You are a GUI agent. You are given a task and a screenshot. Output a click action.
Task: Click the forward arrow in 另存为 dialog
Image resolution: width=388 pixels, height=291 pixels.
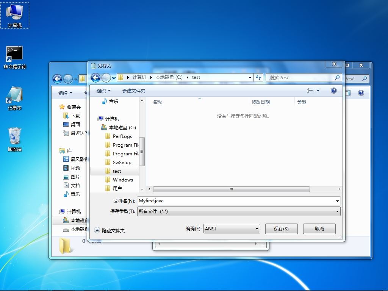coord(106,78)
